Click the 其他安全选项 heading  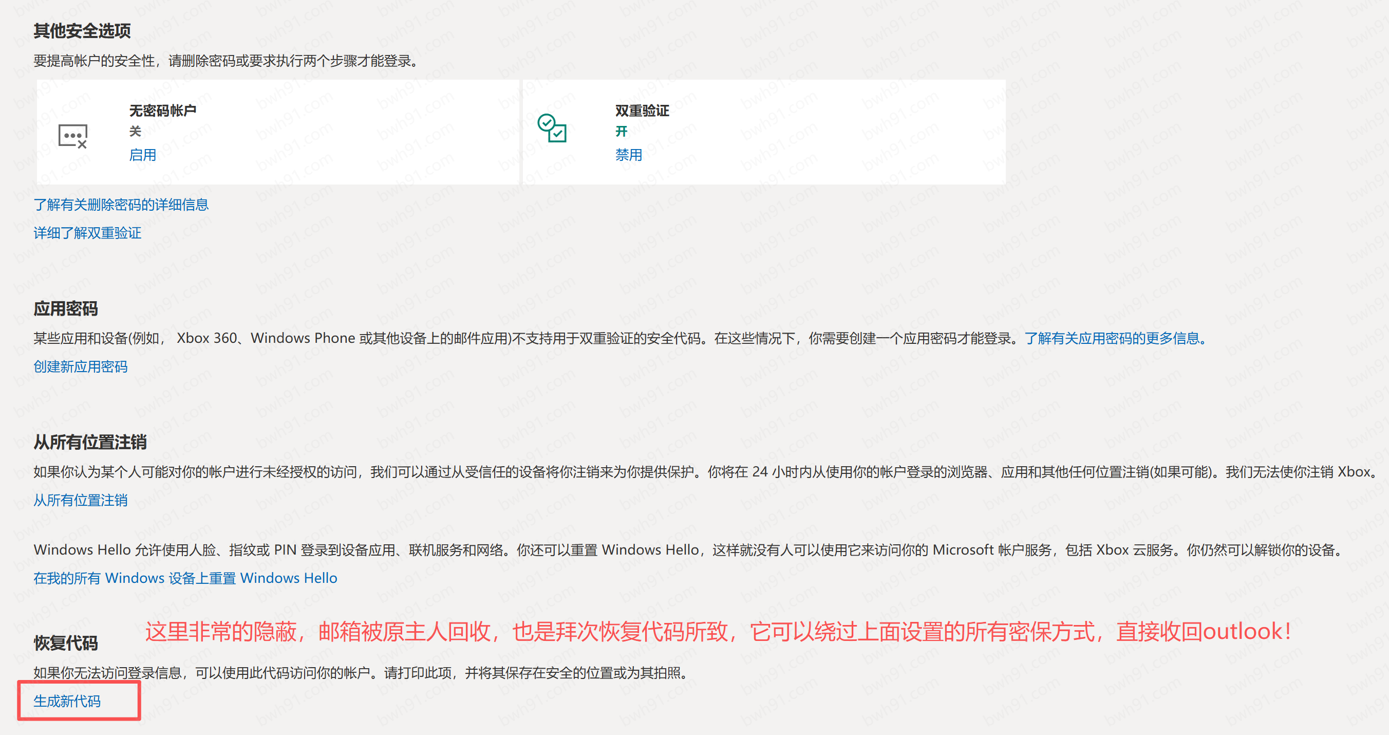click(x=82, y=31)
